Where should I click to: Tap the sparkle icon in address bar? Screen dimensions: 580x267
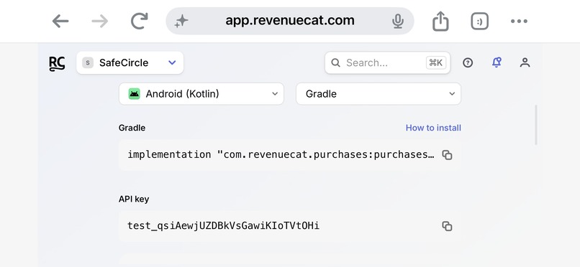pos(181,21)
